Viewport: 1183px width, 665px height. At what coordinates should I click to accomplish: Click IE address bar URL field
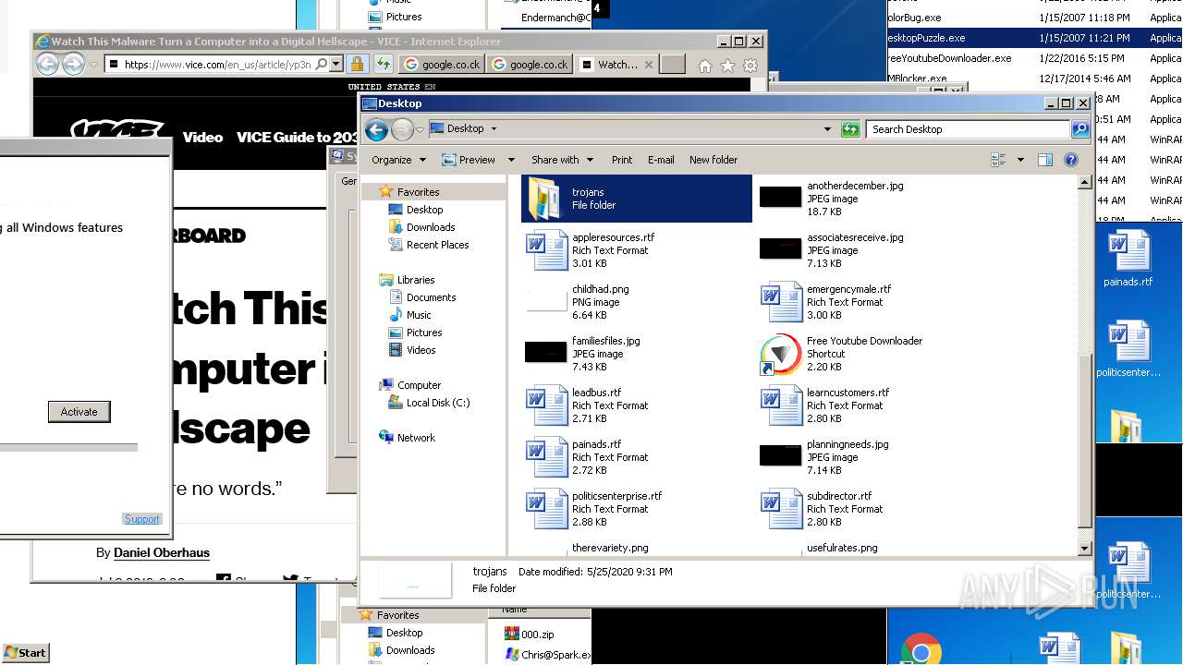click(217, 65)
